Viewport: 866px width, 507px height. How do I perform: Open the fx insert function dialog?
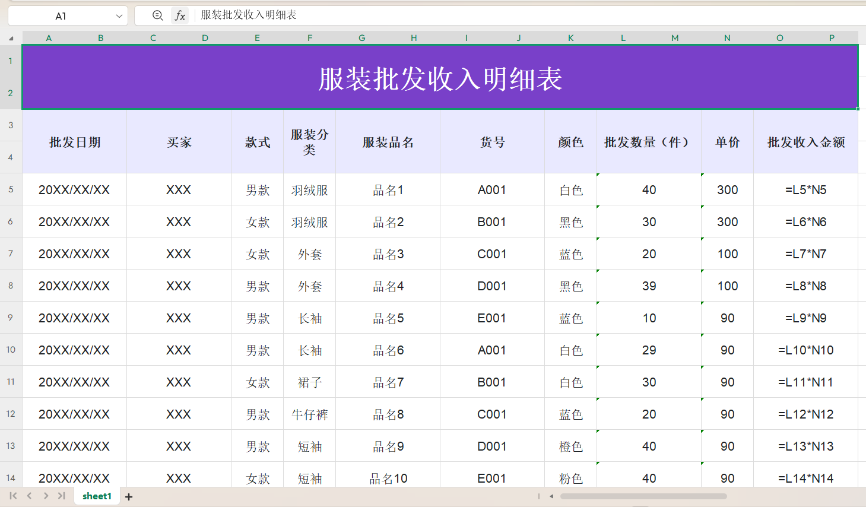(180, 15)
